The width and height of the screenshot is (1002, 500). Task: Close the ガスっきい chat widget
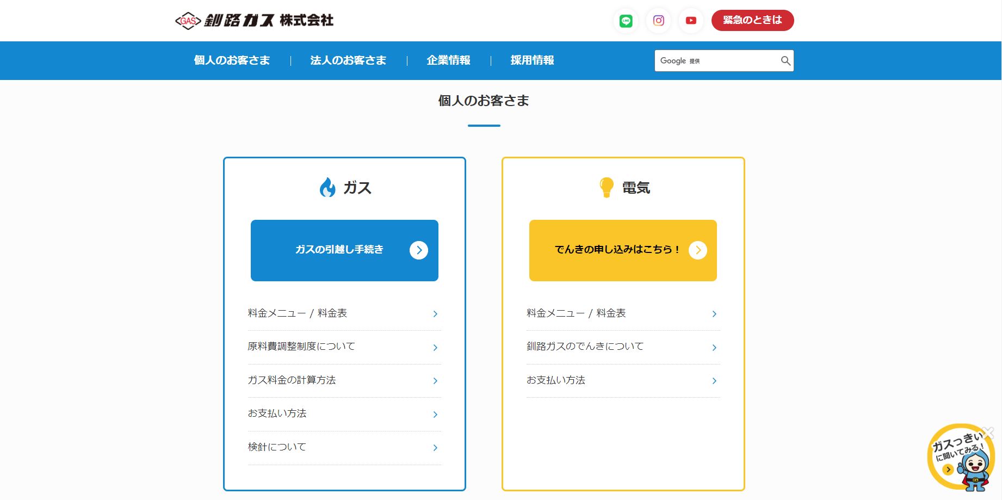988,433
